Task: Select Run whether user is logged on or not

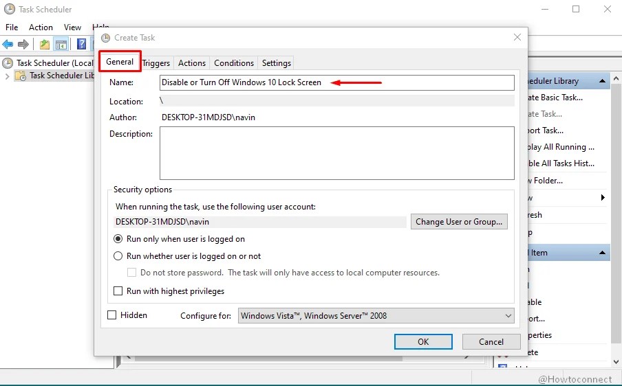Action: [x=118, y=256]
